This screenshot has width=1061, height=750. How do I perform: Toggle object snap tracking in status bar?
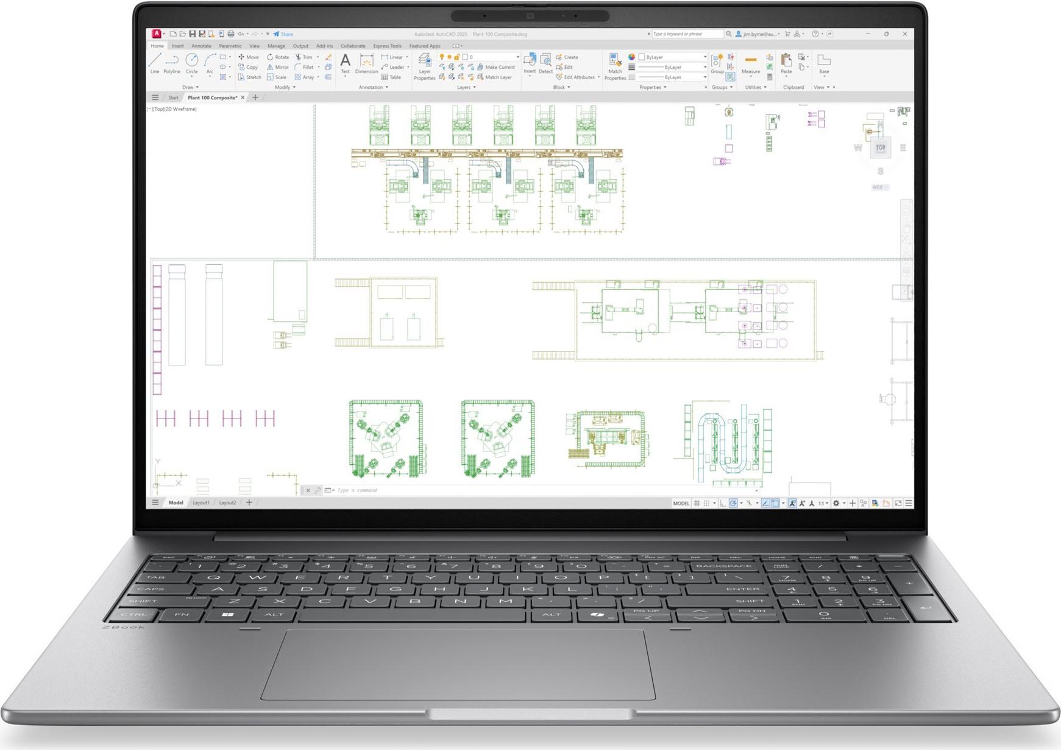[x=765, y=503]
